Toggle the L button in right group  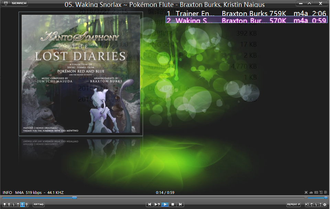[316, 205]
